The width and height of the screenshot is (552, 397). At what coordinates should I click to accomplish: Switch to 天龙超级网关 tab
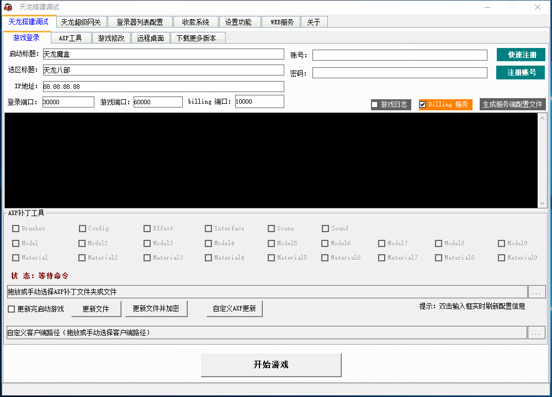pyautogui.click(x=81, y=22)
